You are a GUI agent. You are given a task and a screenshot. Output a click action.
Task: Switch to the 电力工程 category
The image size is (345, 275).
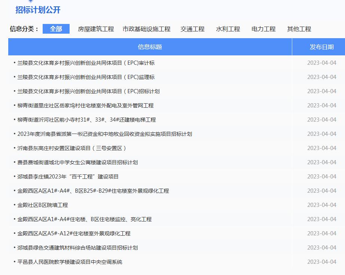263,28
